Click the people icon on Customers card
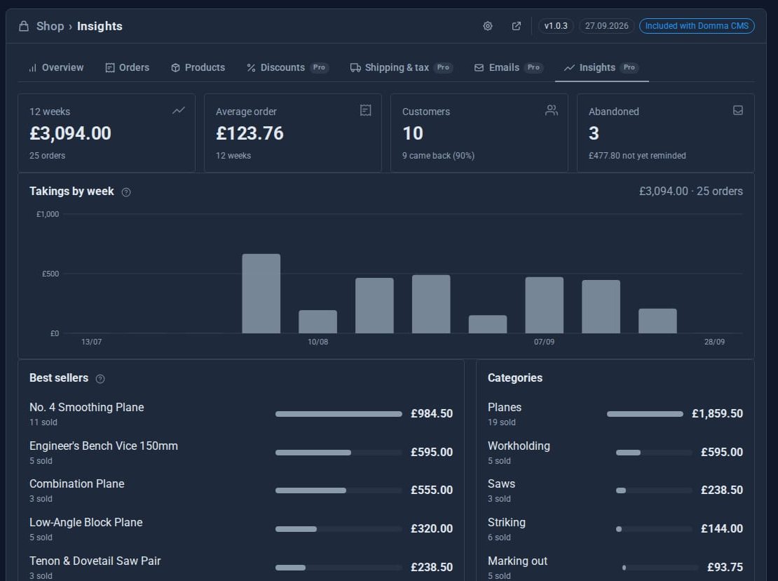Image resolution: width=778 pixels, height=581 pixels. pos(551,110)
